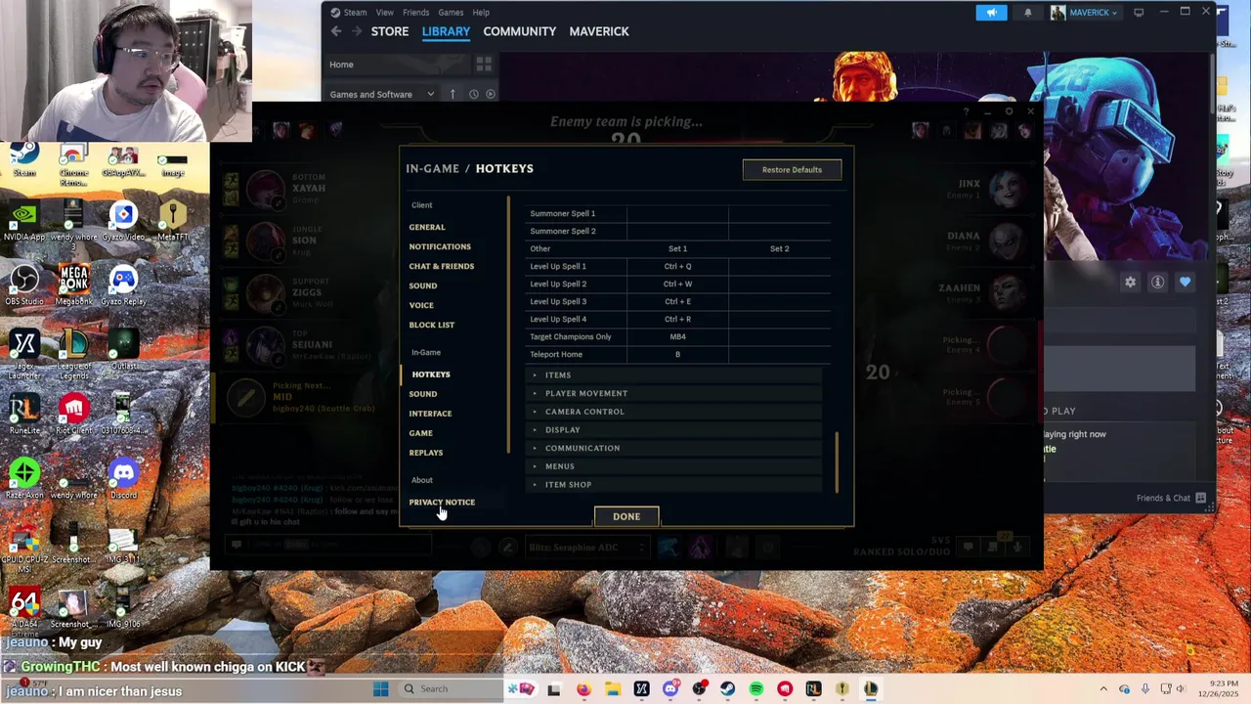Expand the Display hotkey section
Screen dimensions: 1251x704
(674, 430)
